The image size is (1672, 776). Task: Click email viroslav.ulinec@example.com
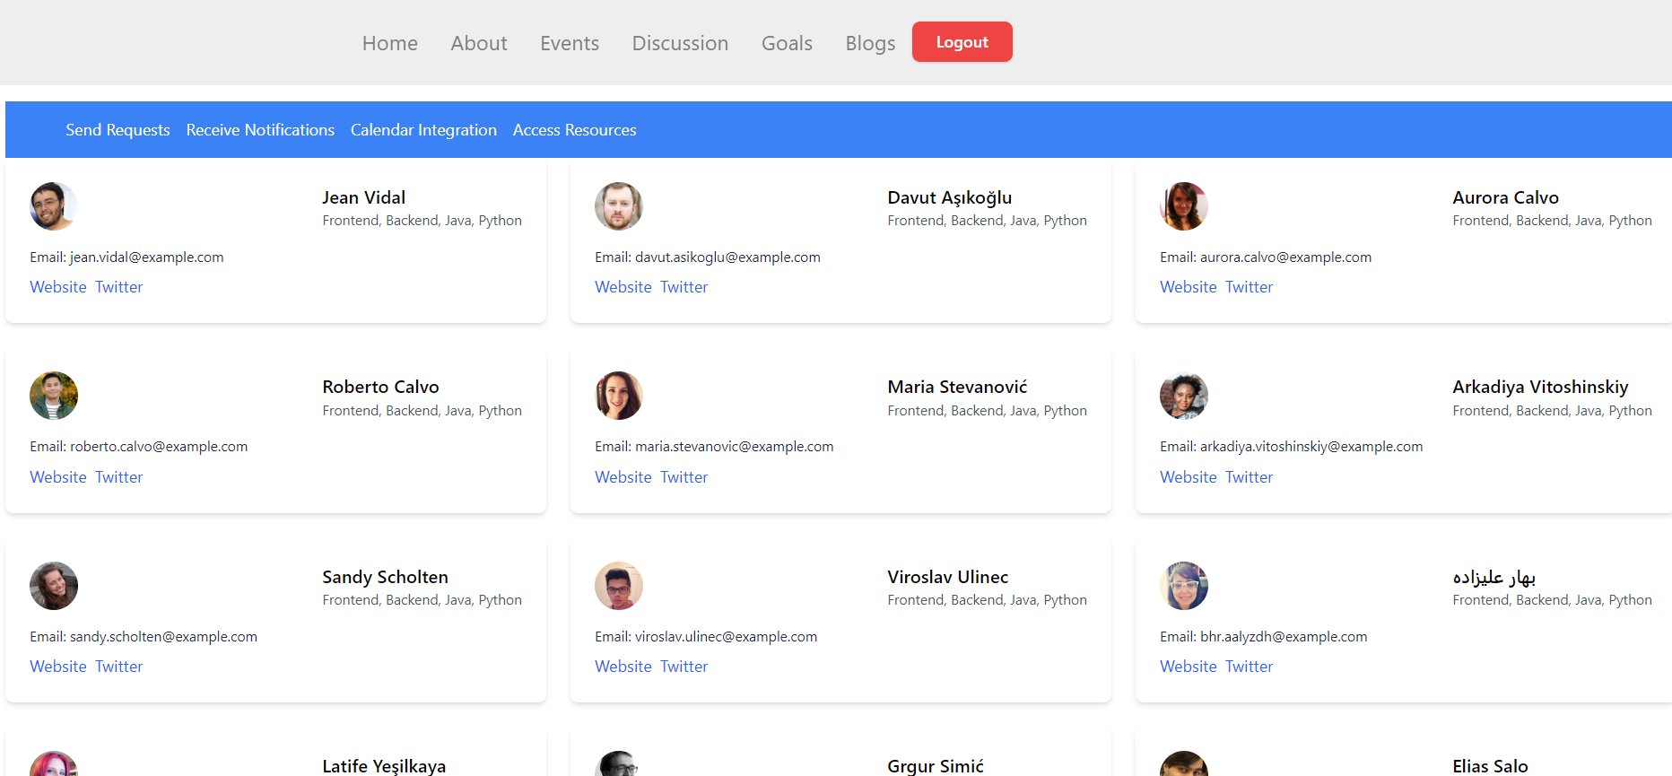[727, 637]
